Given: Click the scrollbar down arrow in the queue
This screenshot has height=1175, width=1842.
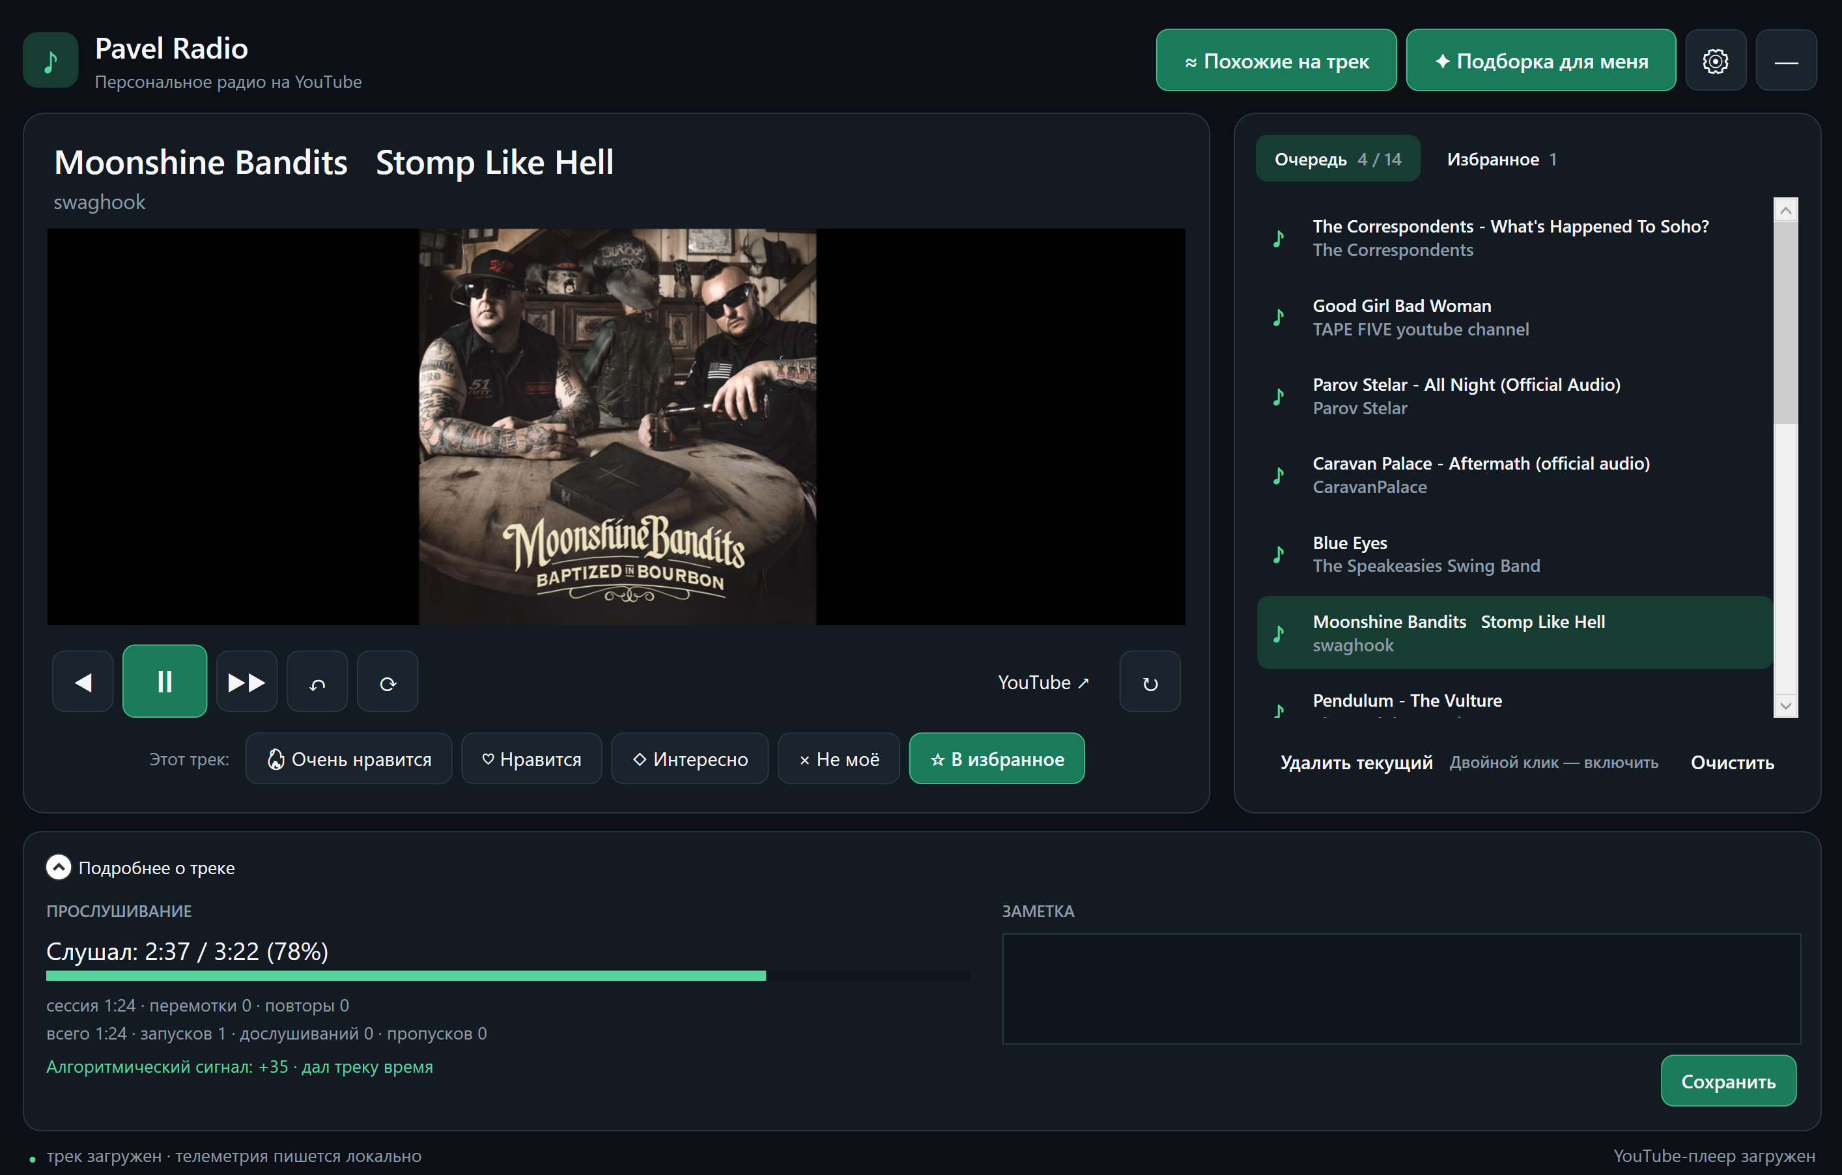Looking at the screenshot, I should tap(1785, 705).
